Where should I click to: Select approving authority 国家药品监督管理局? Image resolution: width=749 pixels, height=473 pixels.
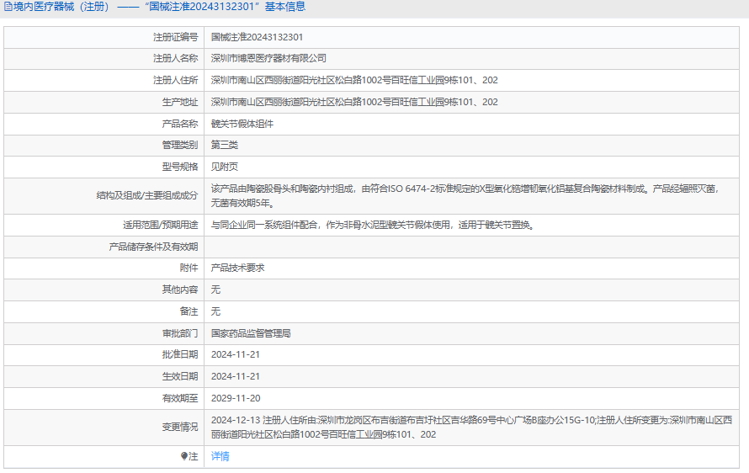[x=251, y=333]
